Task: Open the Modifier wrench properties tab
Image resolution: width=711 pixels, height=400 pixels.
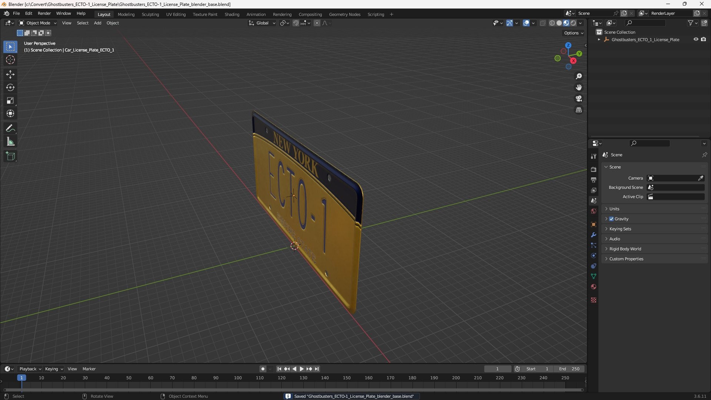Action: click(x=594, y=235)
